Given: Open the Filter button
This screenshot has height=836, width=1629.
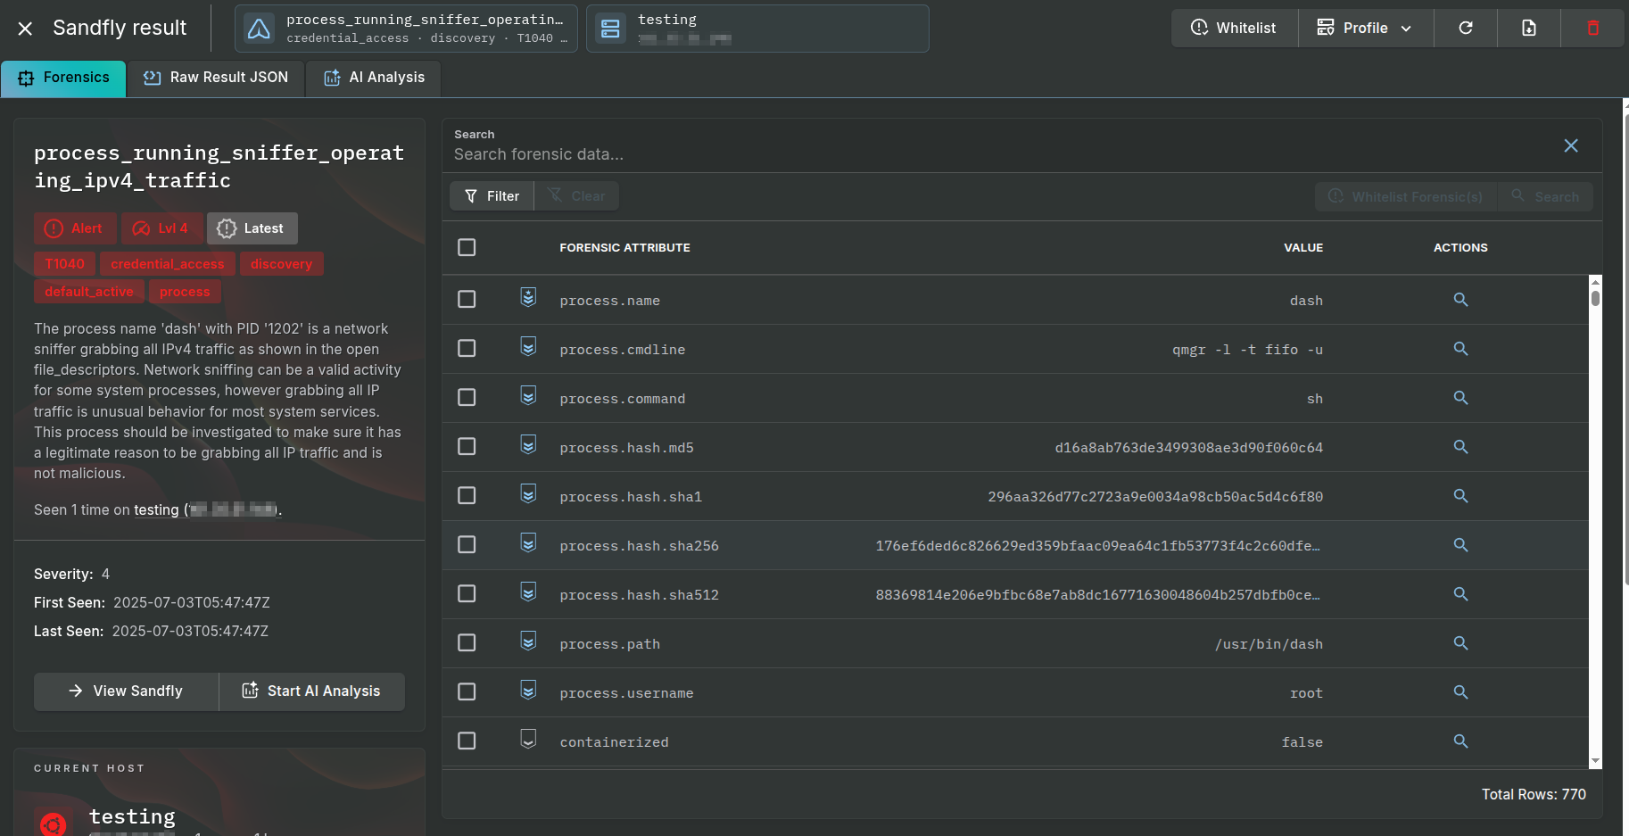Looking at the screenshot, I should 492,196.
